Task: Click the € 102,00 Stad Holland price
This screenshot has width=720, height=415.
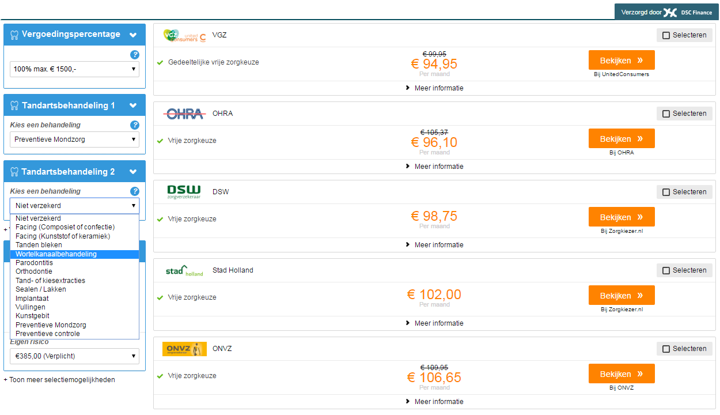Action: click(434, 295)
